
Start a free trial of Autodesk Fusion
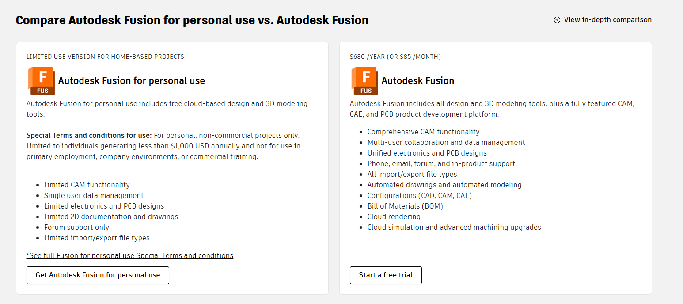coord(386,275)
